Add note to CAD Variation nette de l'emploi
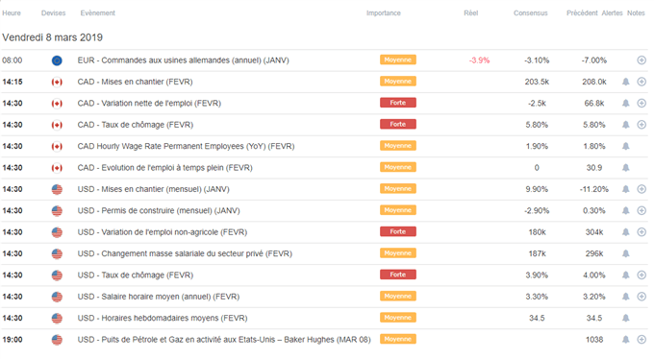 pyautogui.click(x=641, y=104)
